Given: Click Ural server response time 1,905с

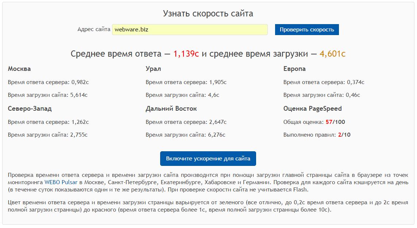Looking at the screenshot, I should coord(218,82).
